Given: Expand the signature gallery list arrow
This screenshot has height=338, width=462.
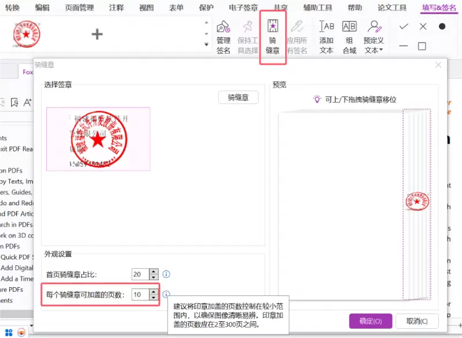Looking at the screenshot, I should click(x=207, y=44).
